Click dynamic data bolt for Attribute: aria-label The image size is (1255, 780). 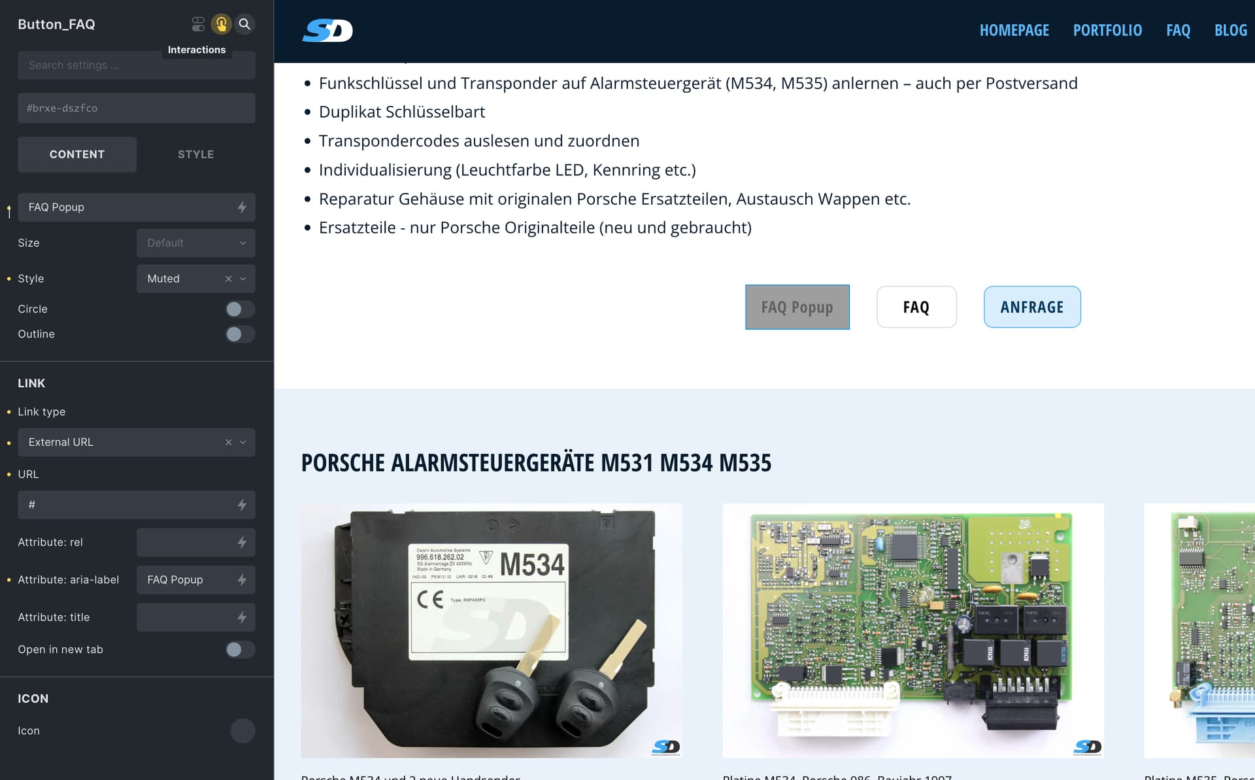[242, 580]
